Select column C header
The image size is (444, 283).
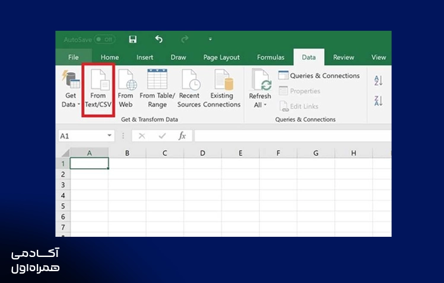click(165, 153)
